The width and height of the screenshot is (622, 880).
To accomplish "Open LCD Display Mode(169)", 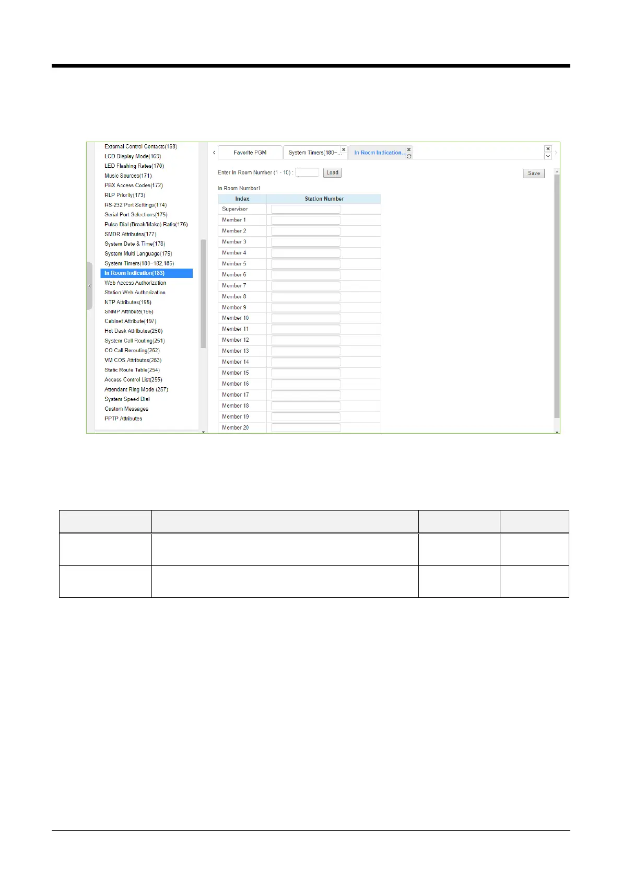I will pos(133,156).
